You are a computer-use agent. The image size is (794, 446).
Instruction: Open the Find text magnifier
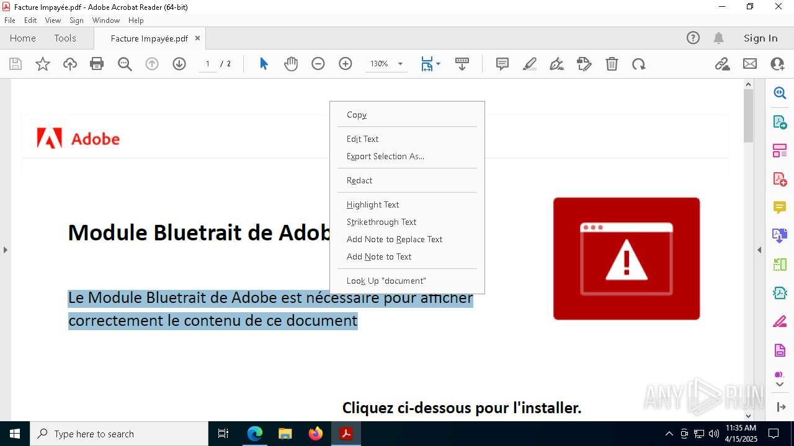[125, 64]
